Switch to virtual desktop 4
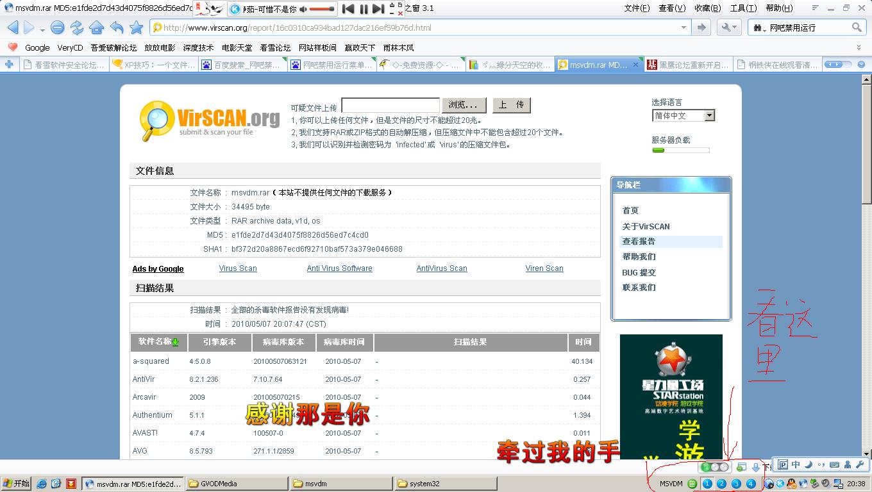 coord(751,484)
